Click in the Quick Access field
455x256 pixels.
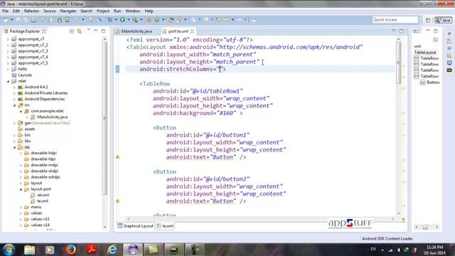(x=395, y=19)
